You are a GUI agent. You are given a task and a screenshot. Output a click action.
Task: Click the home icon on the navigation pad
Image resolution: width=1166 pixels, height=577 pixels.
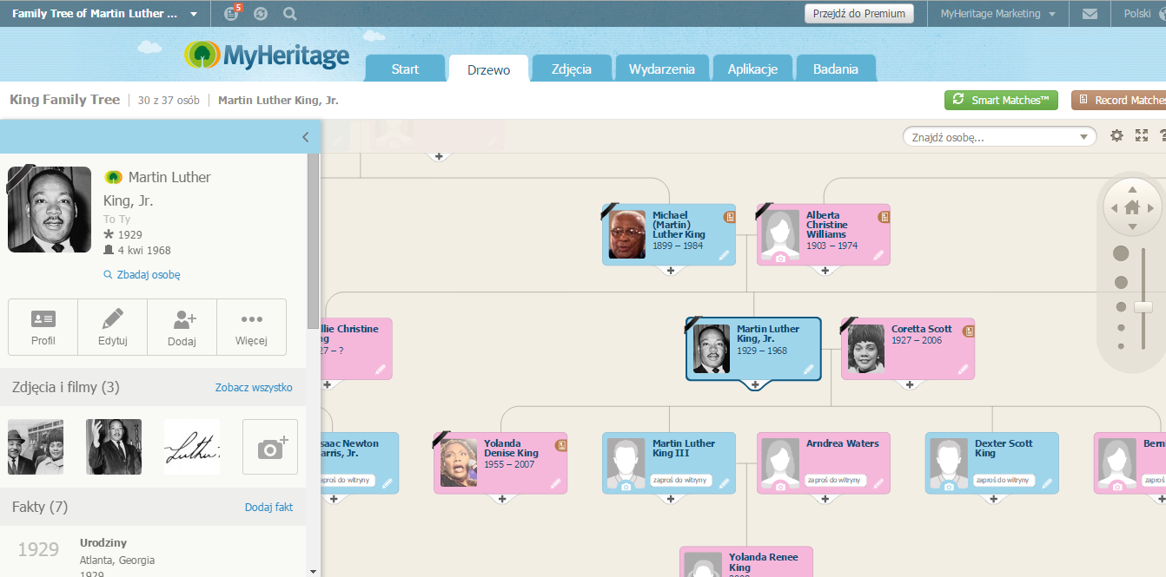[x=1131, y=208]
